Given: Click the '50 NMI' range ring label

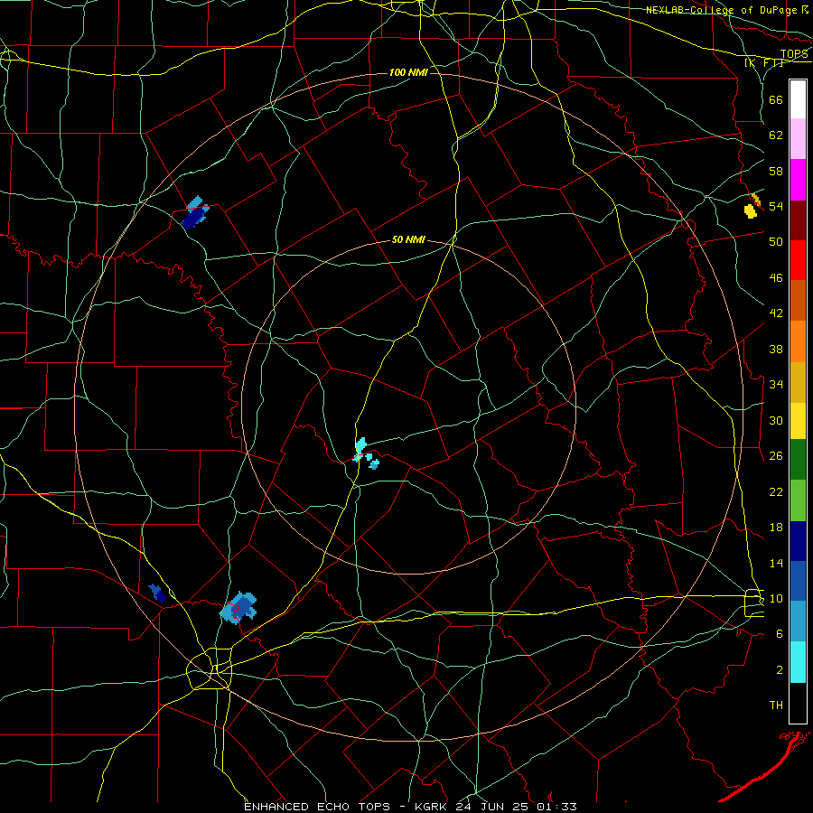Looking at the screenshot, I should point(408,239).
